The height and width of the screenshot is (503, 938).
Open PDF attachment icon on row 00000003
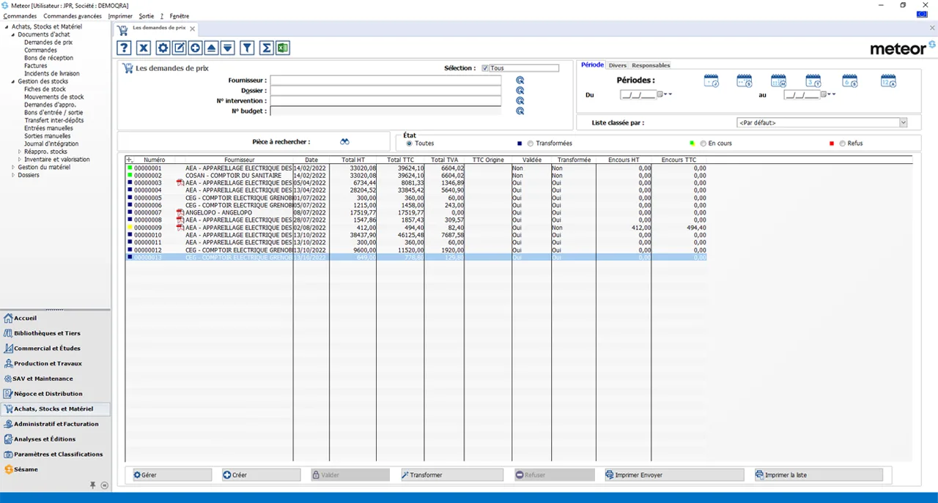180,183
